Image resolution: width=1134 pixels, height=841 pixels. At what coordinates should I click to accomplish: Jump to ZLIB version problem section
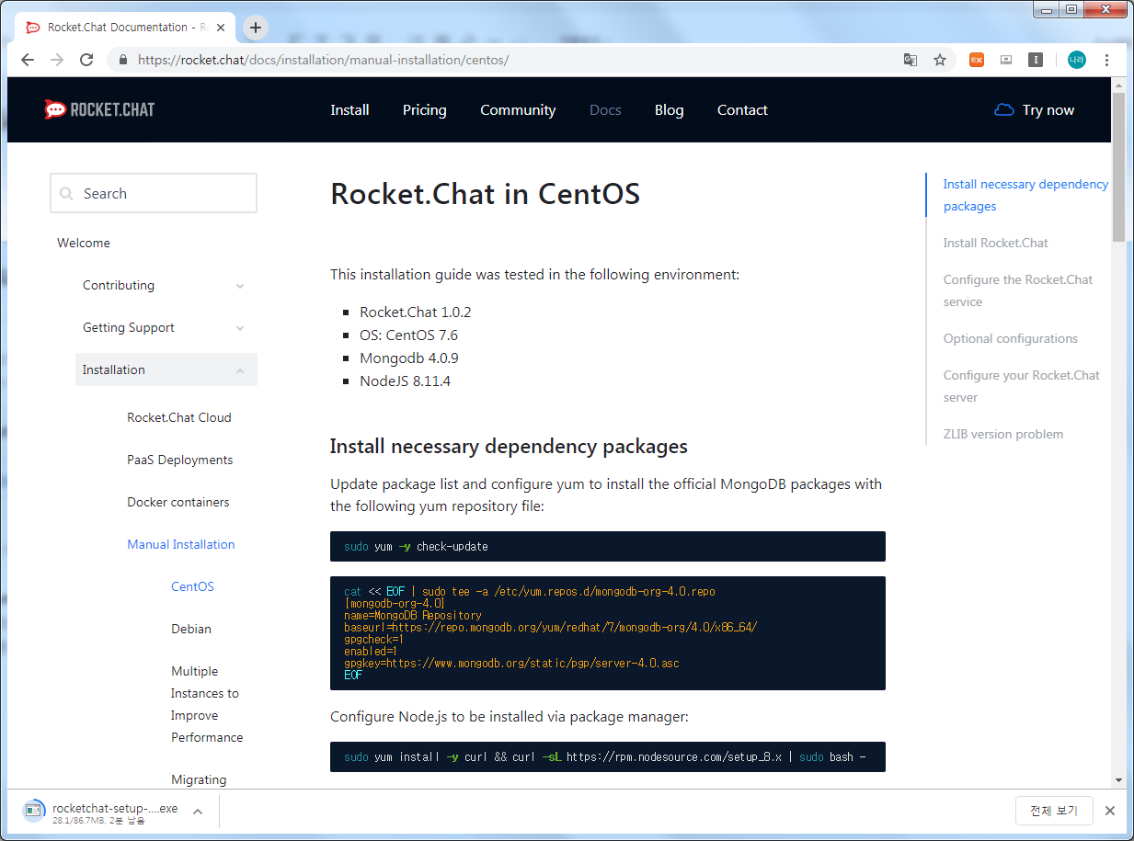tap(1003, 435)
